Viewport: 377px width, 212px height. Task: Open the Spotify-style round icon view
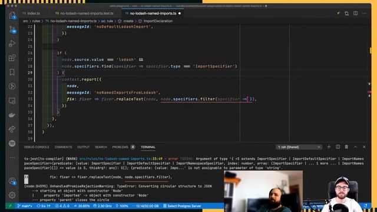point(12,144)
